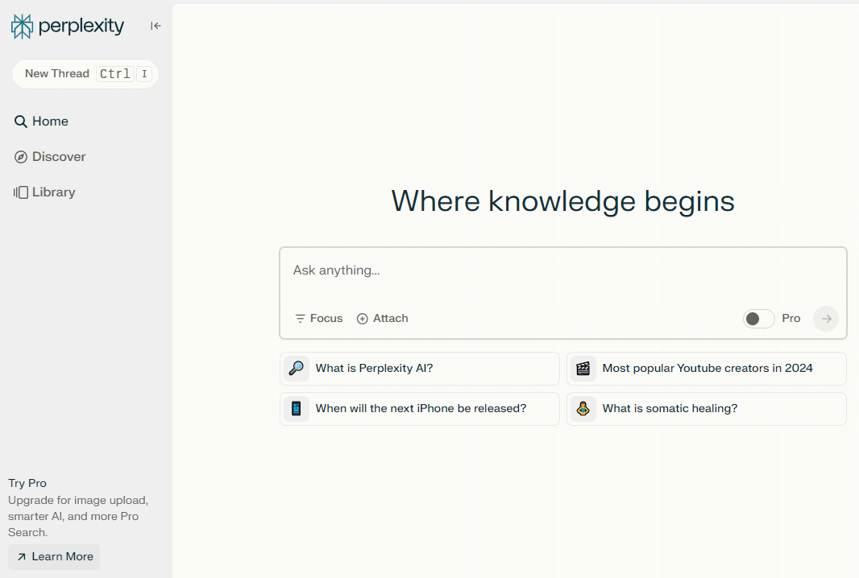Choose 'When will the next iPhone be released?'
The image size is (859, 578).
[420, 409]
